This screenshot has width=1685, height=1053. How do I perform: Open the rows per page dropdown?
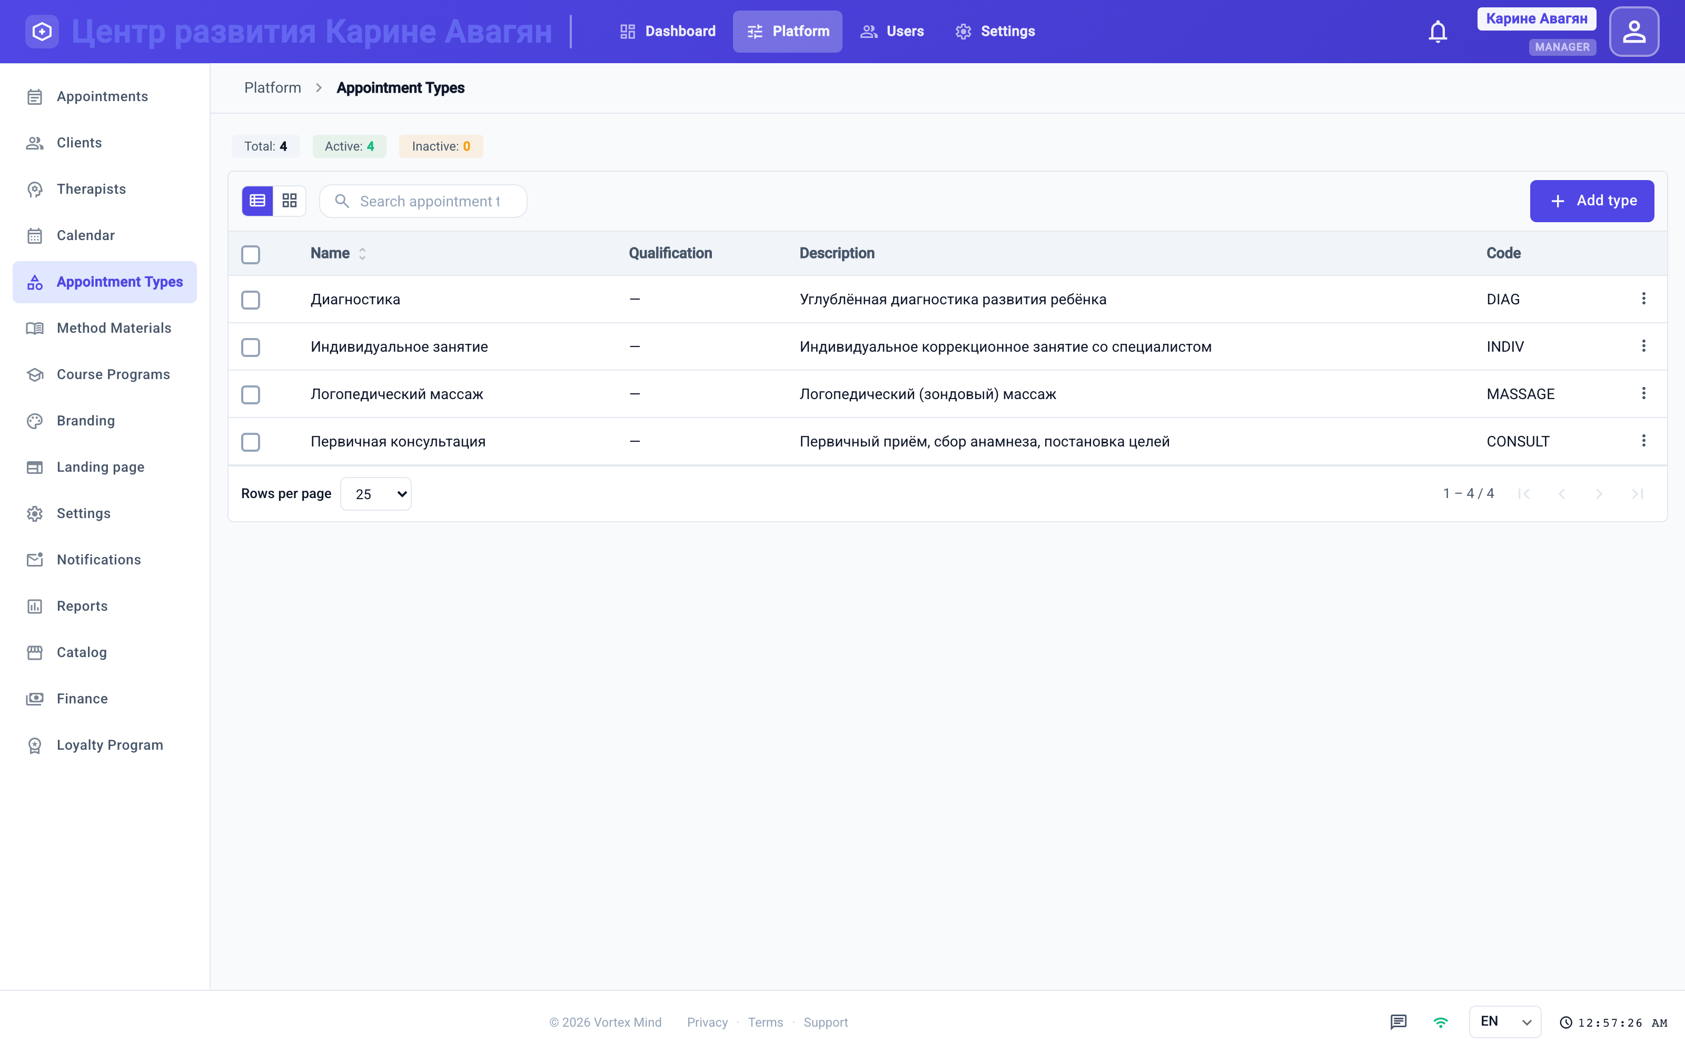(x=376, y=494)
